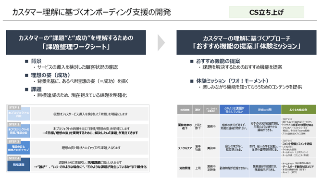Viewport: 322px width, 181px height.
Task: Click the 背景 bullet heading
Action: coord(37,61)
